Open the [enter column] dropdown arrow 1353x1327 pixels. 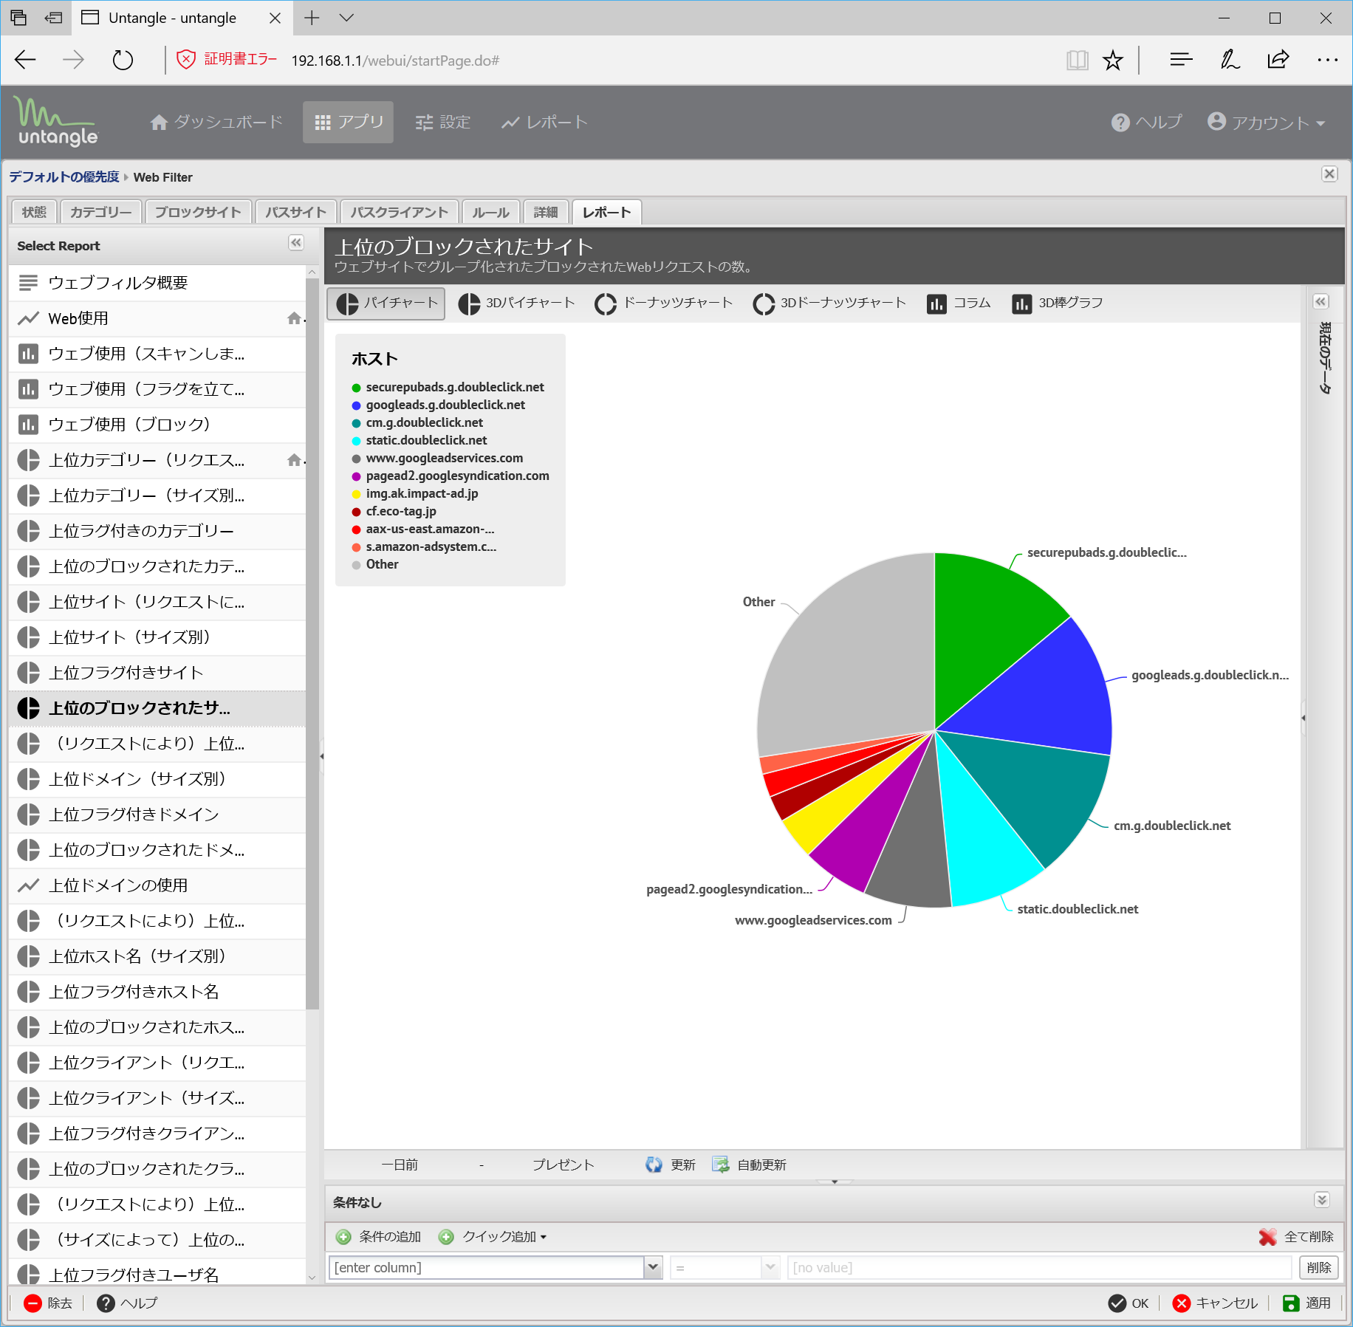coord(653,1268)
